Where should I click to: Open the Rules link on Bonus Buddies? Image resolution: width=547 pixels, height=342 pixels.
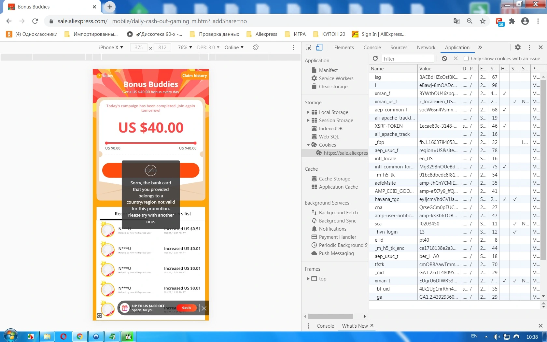[x=105, y=76]
